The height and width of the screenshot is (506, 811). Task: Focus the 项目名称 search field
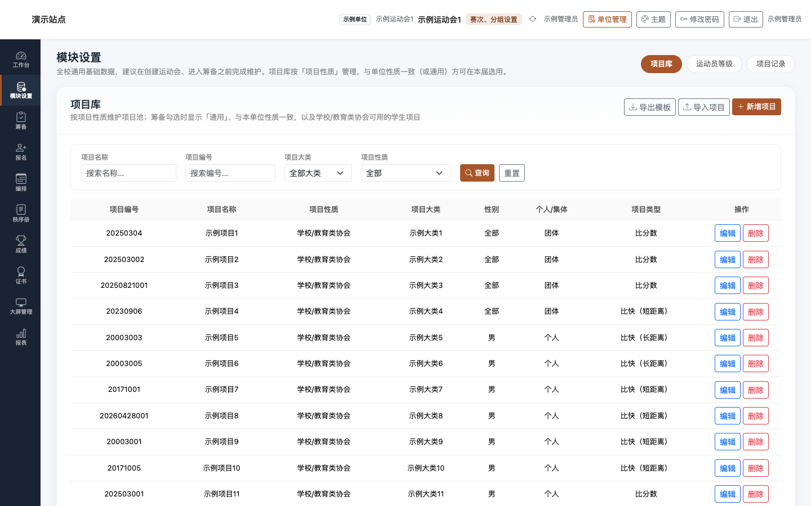(x=128, y=173)
